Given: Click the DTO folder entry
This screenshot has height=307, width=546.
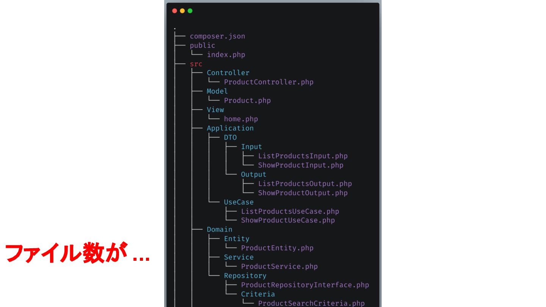Looking at the screenshot, I should click(230, 137).
